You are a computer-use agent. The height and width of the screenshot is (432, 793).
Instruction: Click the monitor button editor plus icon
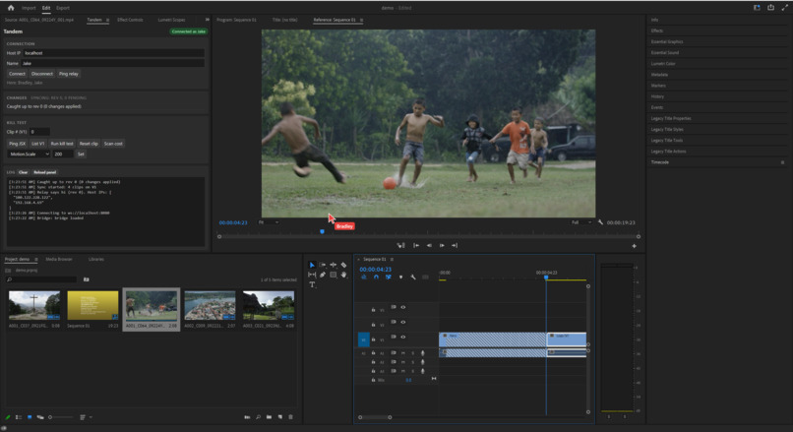(635, 246)
